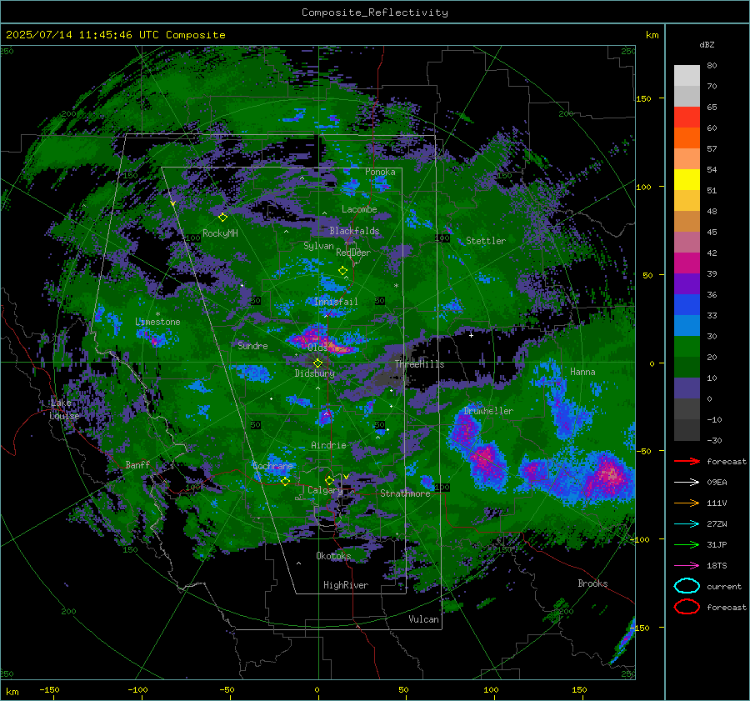
Task: Click the Innisfail label
Action: [336, 302]
